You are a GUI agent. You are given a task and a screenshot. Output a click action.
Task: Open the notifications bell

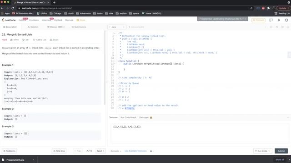point(279,20)
